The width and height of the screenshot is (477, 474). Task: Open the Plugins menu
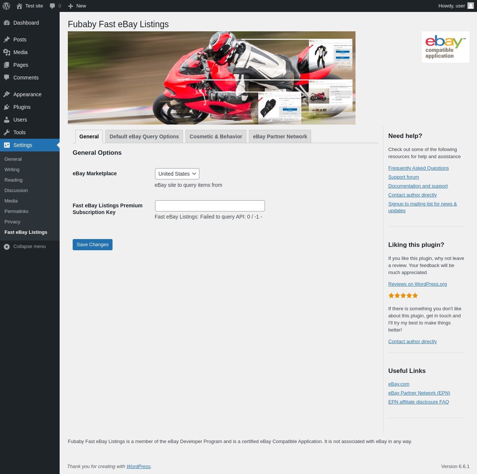pos(30,107)
